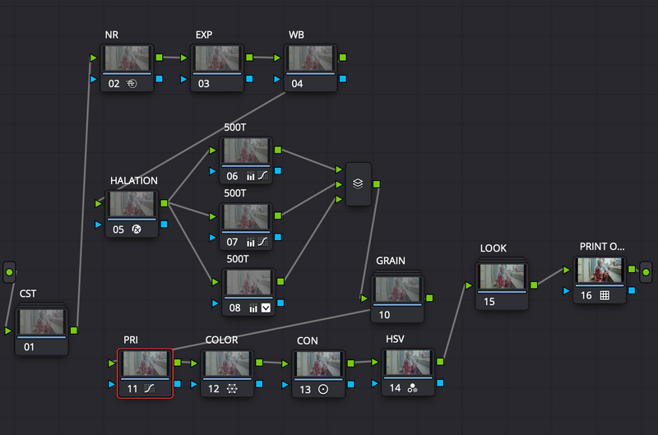
Task: Click the layer mixer node icon
Action: tap(358, 183)
